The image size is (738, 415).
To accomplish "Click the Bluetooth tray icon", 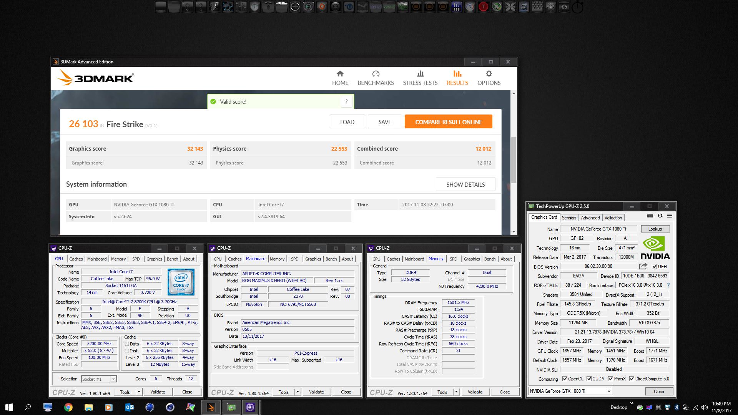I will click(x=676, y=407).
